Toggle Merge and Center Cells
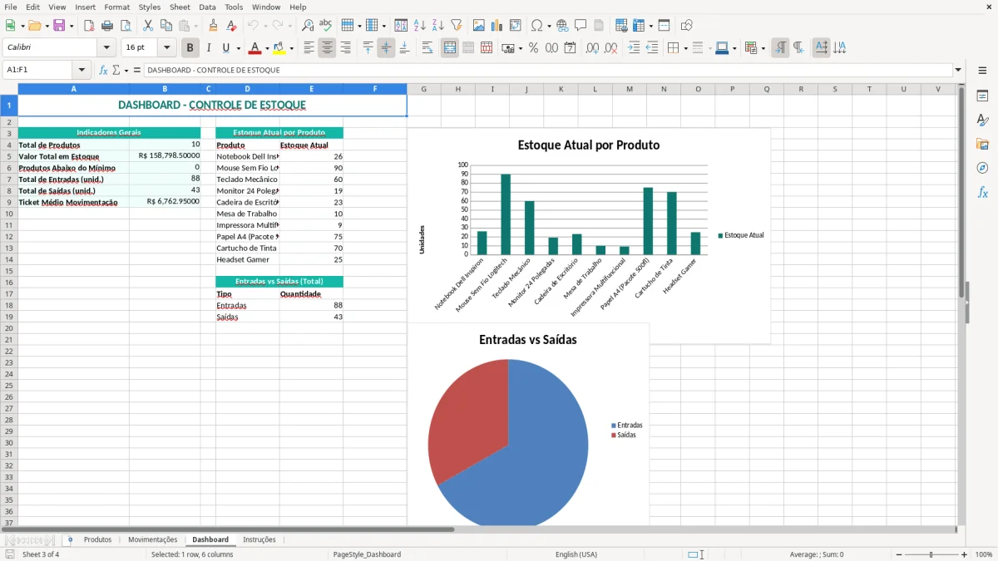Screen dimensions: 998x561 tap(450, 48)
